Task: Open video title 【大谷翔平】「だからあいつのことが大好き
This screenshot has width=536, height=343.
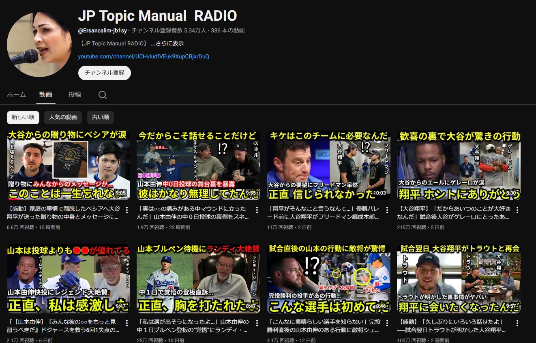Action: 454,213
